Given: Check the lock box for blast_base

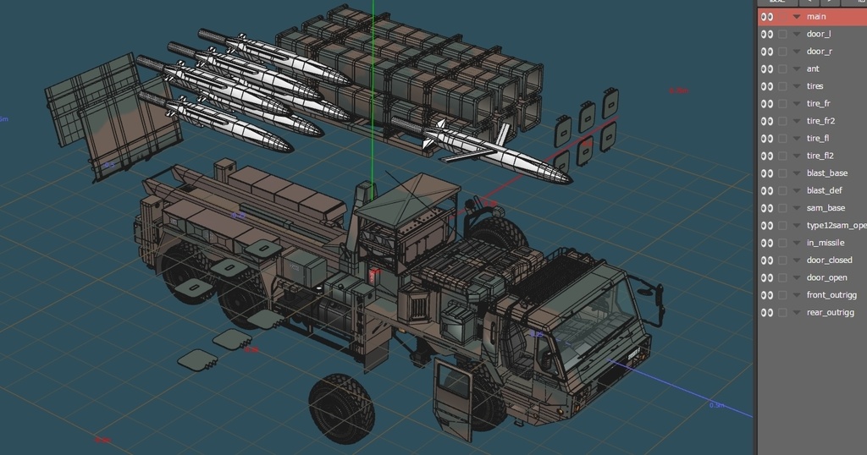Looking at the screenshot, I should 782,173.
